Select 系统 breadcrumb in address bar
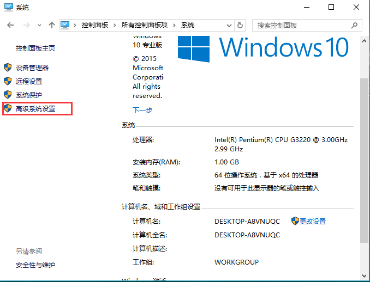This screenshot has width=370, height=282. point(188,25)
